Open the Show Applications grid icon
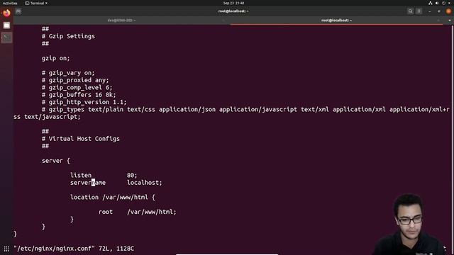The image size is (454, 255). (x=6, y=249)
